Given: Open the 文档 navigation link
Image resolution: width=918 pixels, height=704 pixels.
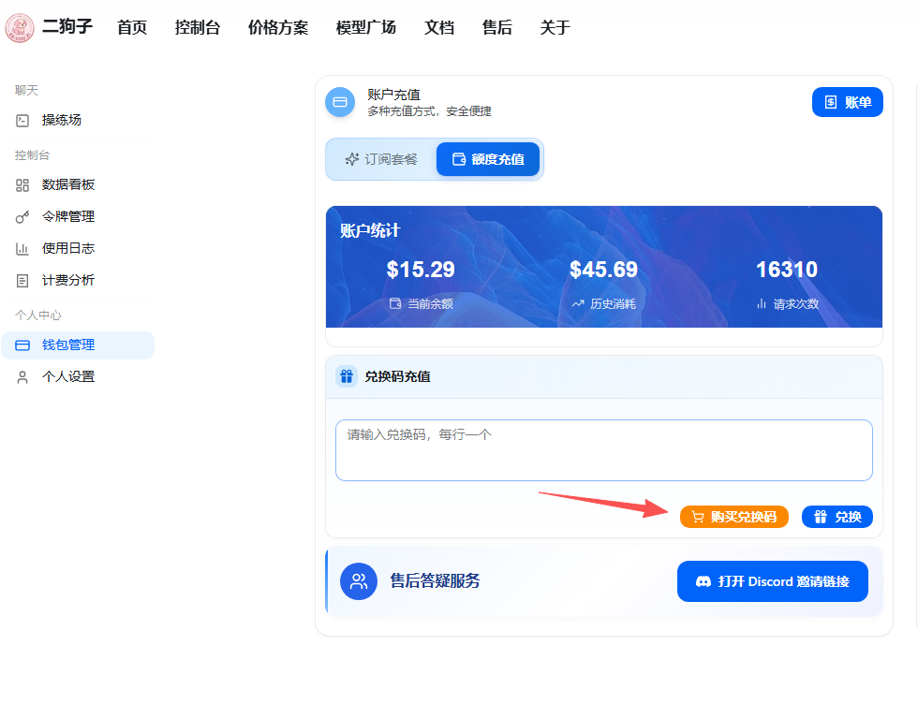Looking at the screenshot, I should (x=439, y=27).
